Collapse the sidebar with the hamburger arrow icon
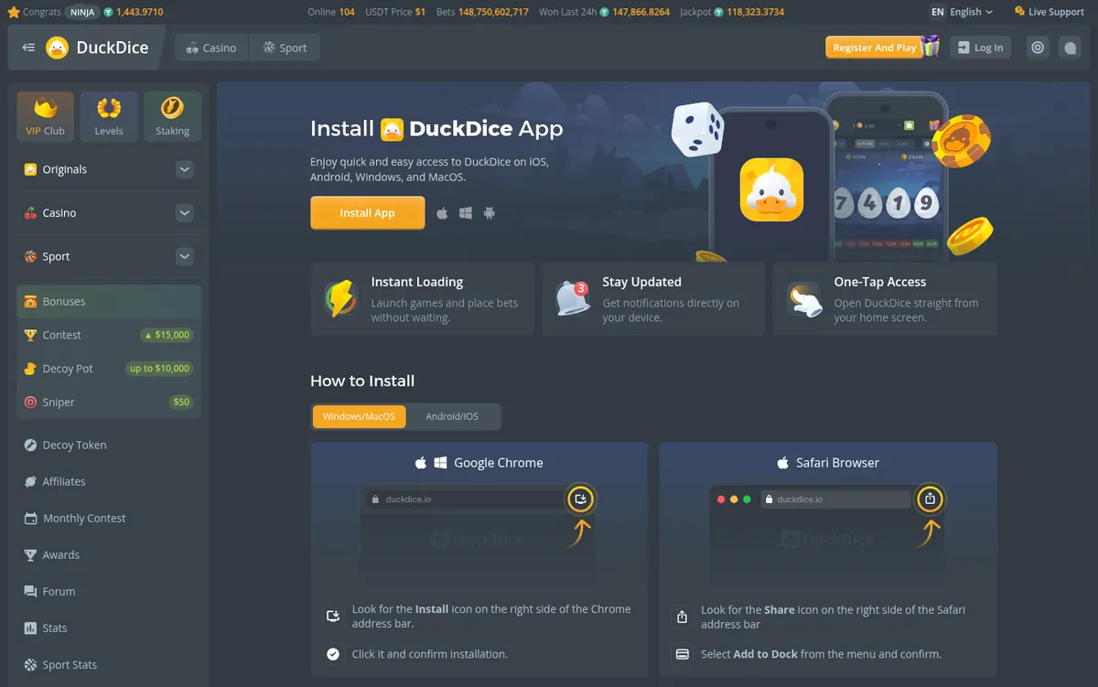This screenshot has height=687, width=1098. (x=28, y=48)
